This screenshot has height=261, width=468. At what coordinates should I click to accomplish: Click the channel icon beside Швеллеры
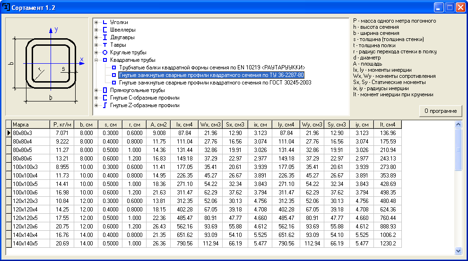pos(105,30)
